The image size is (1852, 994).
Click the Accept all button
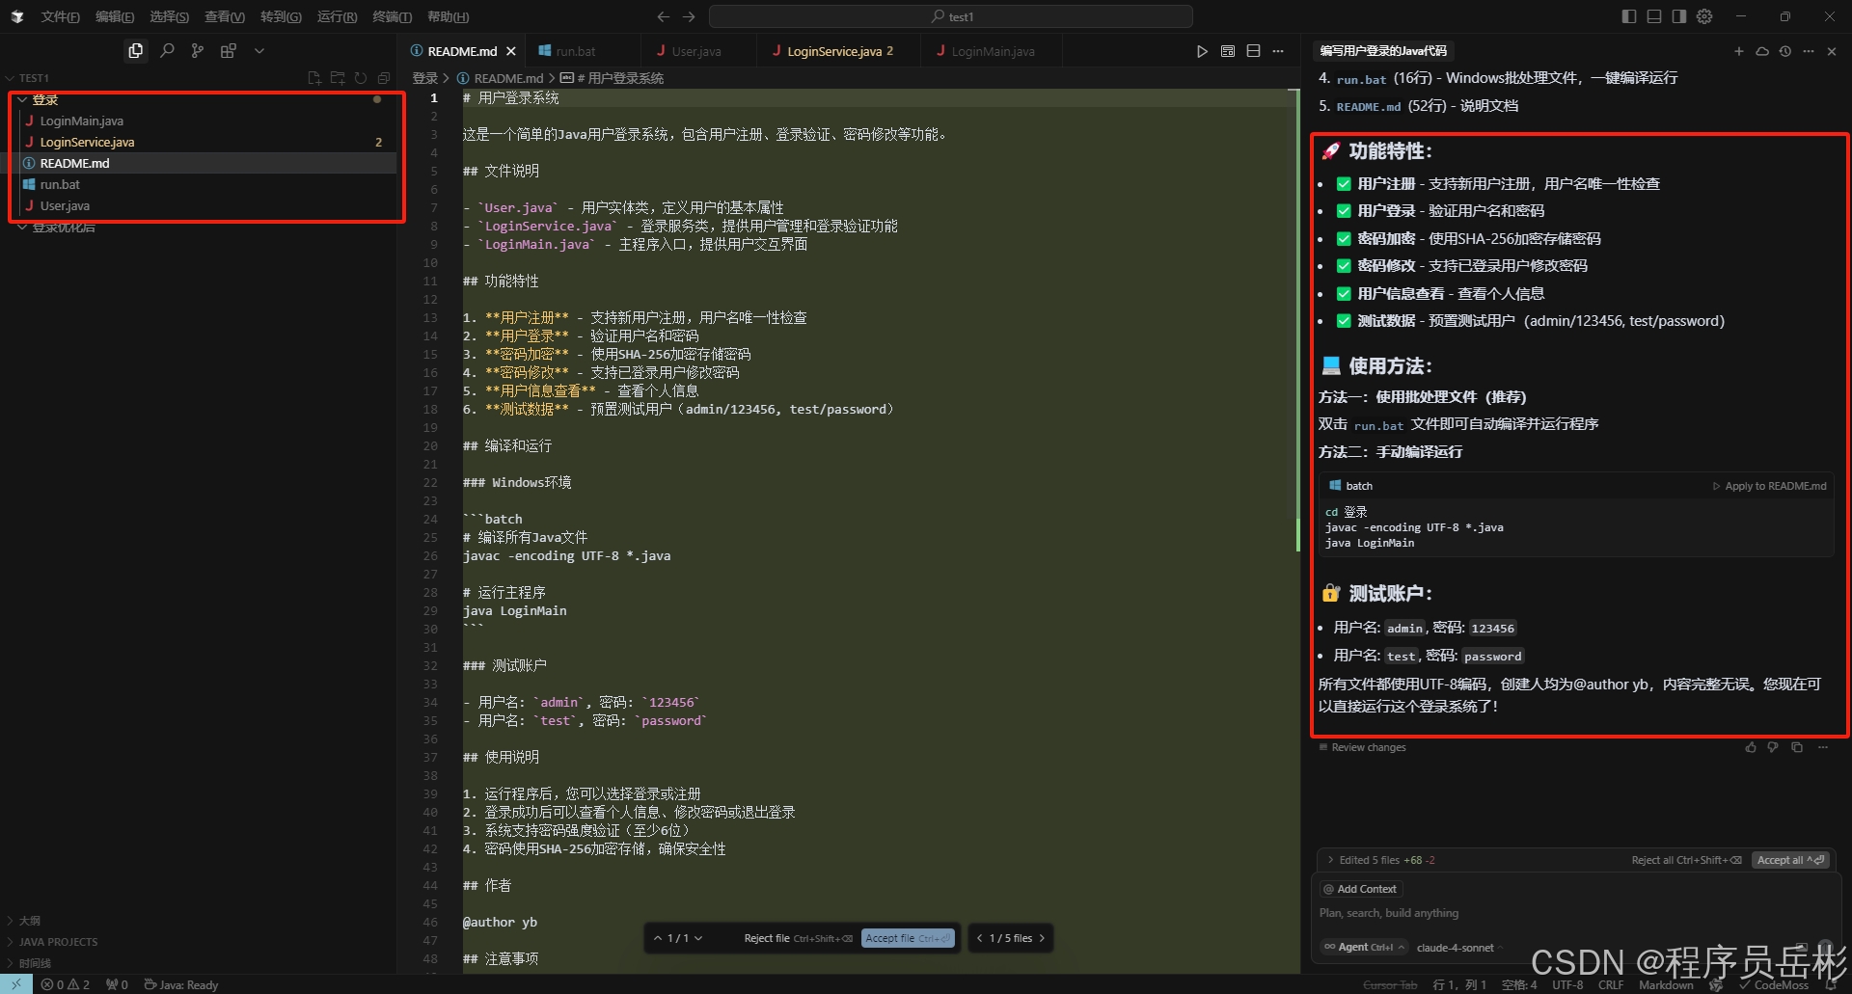[x=1790, y=859]
